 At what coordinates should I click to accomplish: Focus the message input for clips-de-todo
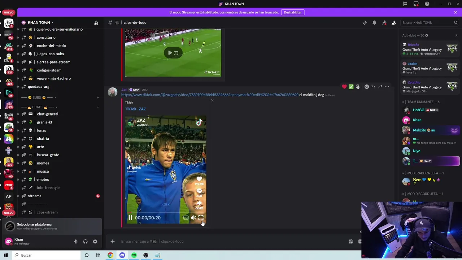[231, 241]
